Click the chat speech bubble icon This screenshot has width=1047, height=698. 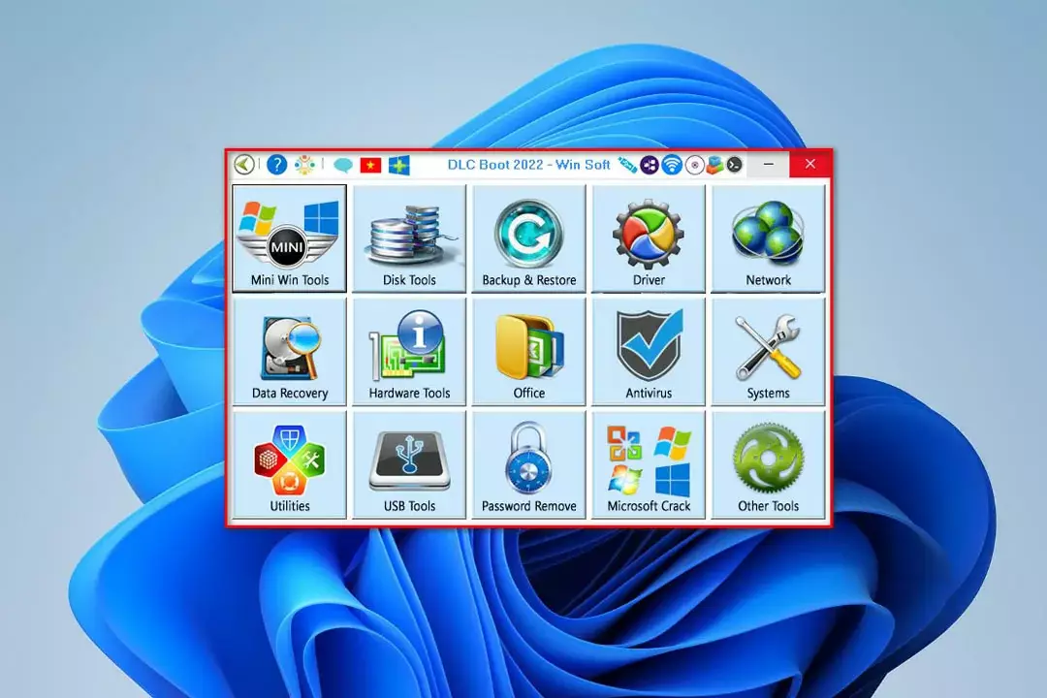pyautogui.click(x=342, y=165)
